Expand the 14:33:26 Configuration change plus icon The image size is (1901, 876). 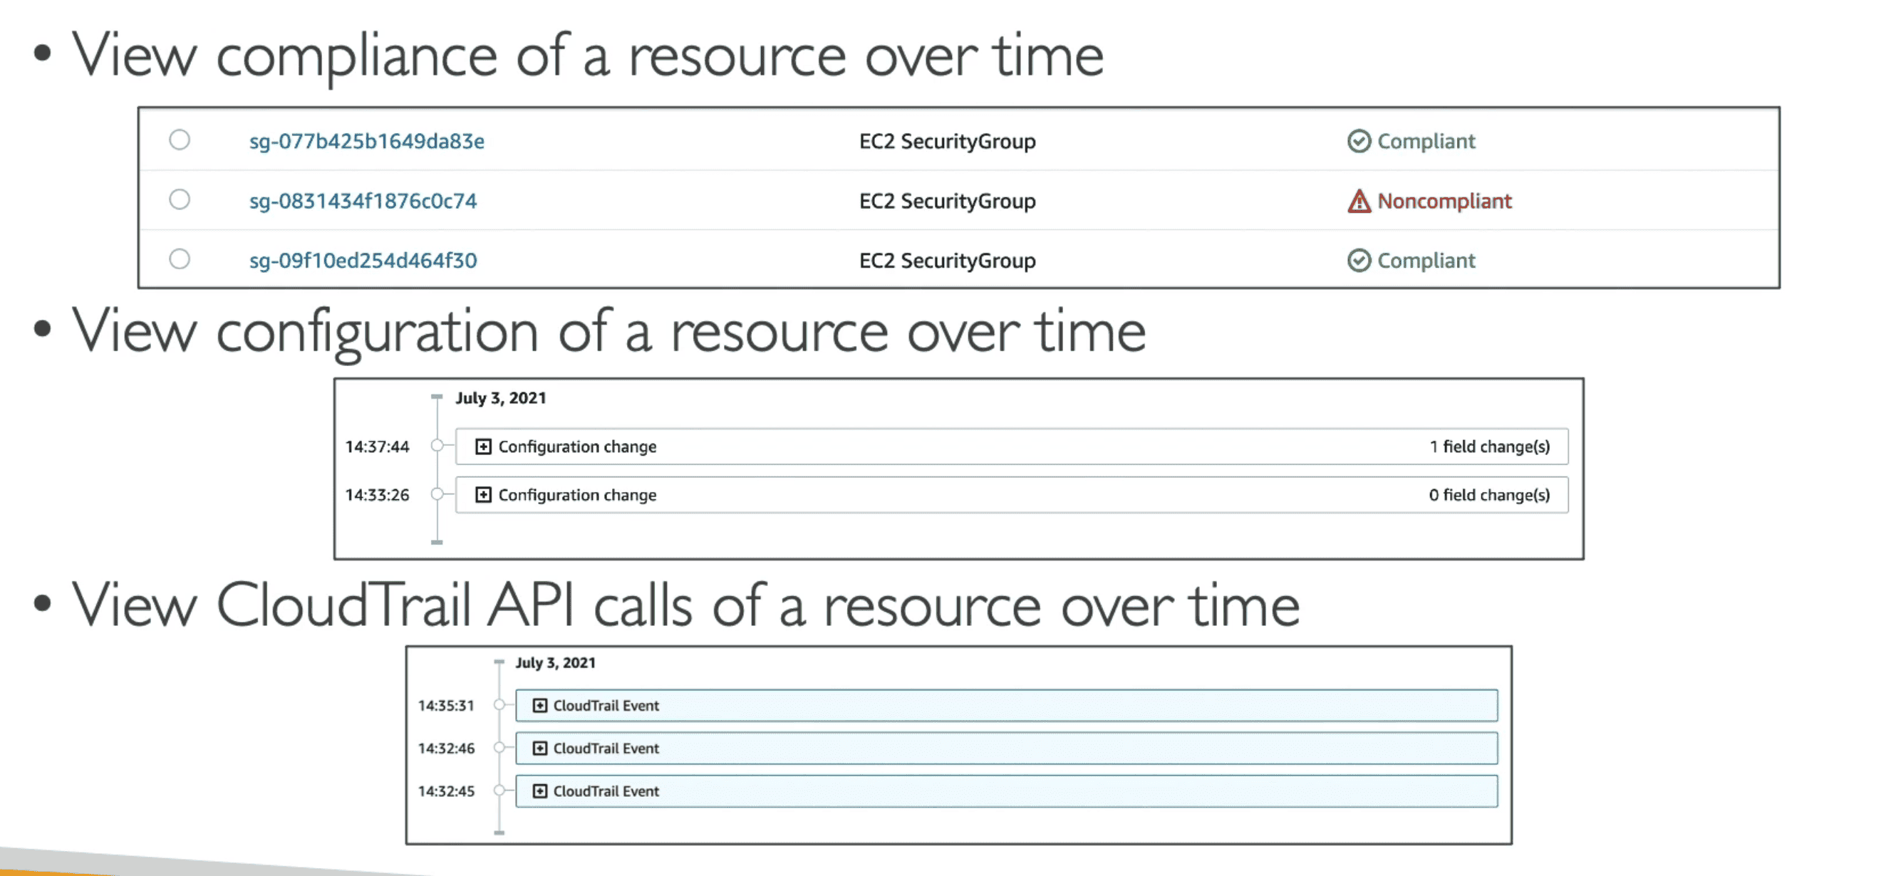coord(482,495)
